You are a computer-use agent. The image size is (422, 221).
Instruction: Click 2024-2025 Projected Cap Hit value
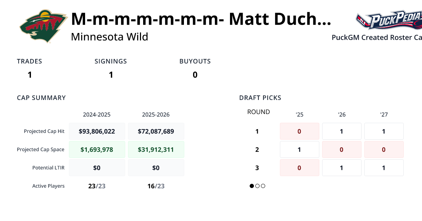tap(97, 132)
